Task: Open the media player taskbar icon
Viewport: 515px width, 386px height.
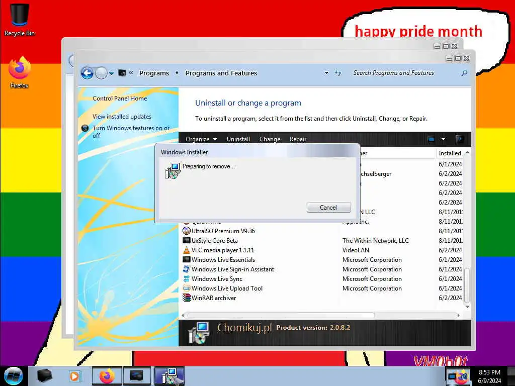Action: (x=74, y=376)
